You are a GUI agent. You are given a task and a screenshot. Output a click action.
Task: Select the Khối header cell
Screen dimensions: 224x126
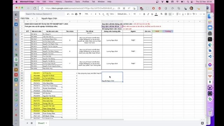157,31
